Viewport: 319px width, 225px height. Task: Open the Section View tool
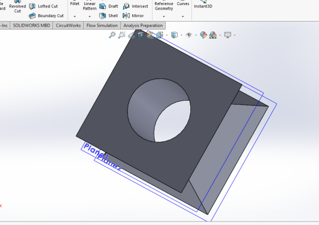click(141, 35)
